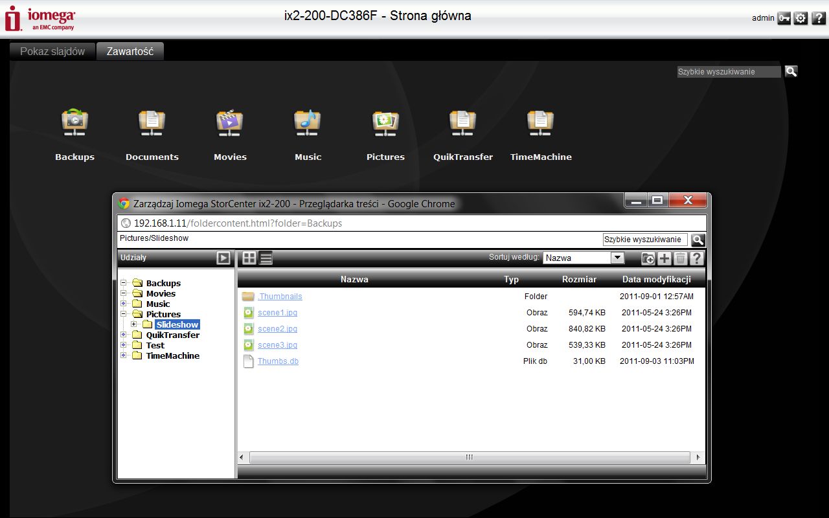Open the QuikTransfer share icon
Viewport: 829px width, 518px height.
pyautogui.click(x=463, y=122)
